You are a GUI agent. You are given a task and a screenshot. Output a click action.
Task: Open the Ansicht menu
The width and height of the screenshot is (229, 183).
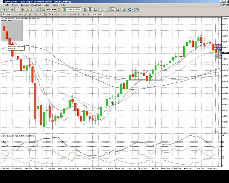(15, 5)
